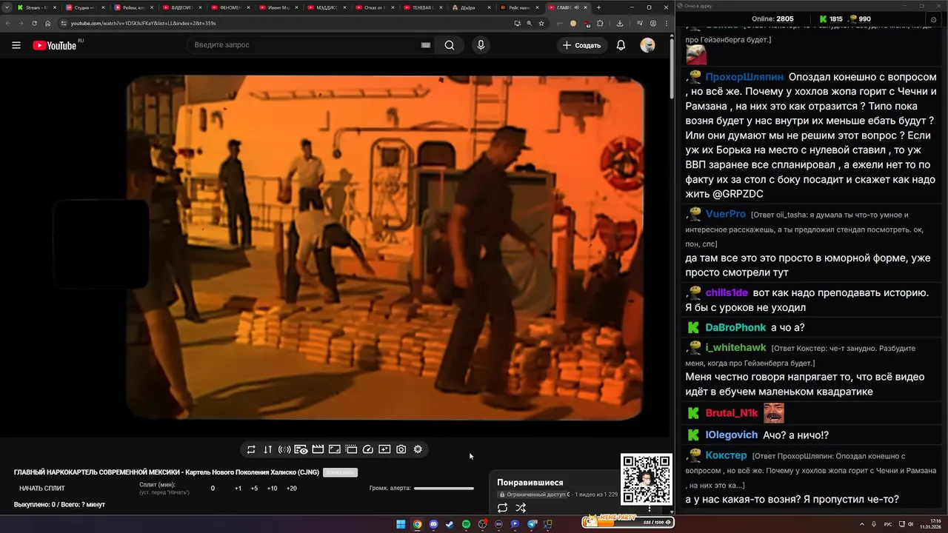The width and height of the screenshot is (948, 533).
Task: Click chat username DaBroPhonk
Action: point(735,327)
